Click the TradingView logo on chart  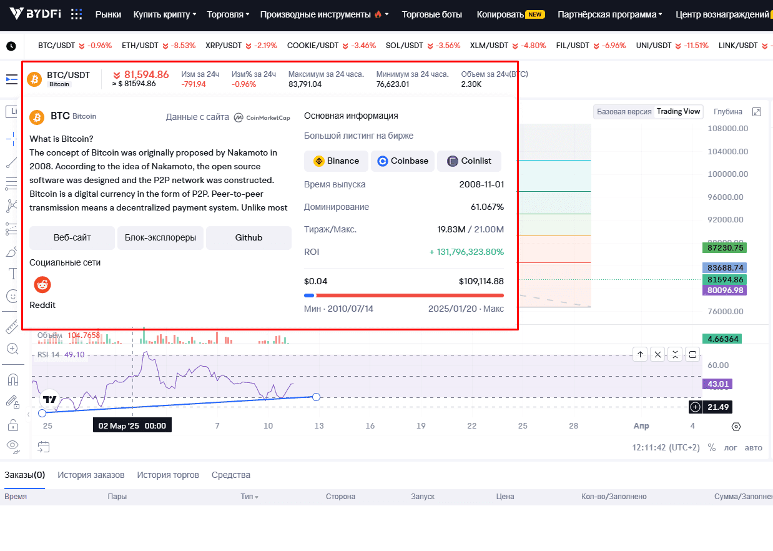(x=50, y=399)
